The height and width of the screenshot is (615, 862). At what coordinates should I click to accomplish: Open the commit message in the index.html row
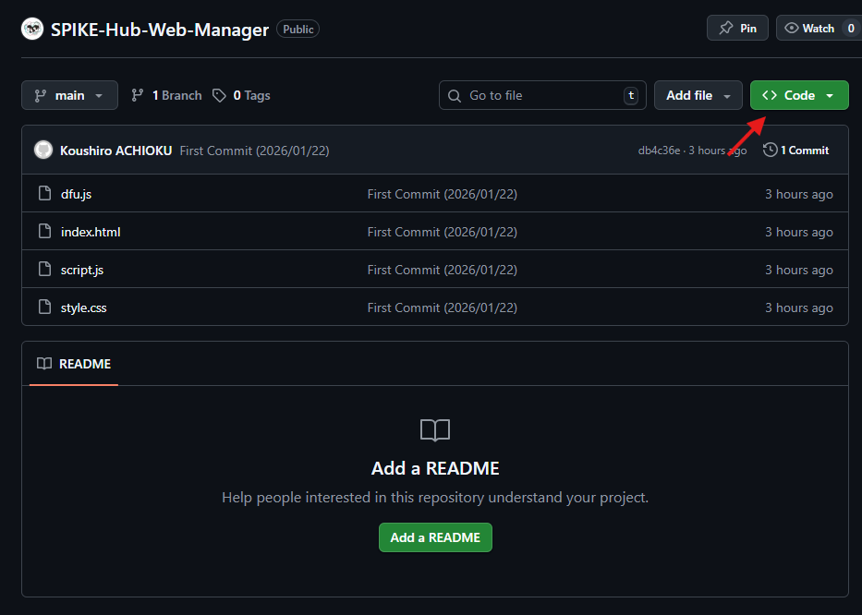pos(442,232)
